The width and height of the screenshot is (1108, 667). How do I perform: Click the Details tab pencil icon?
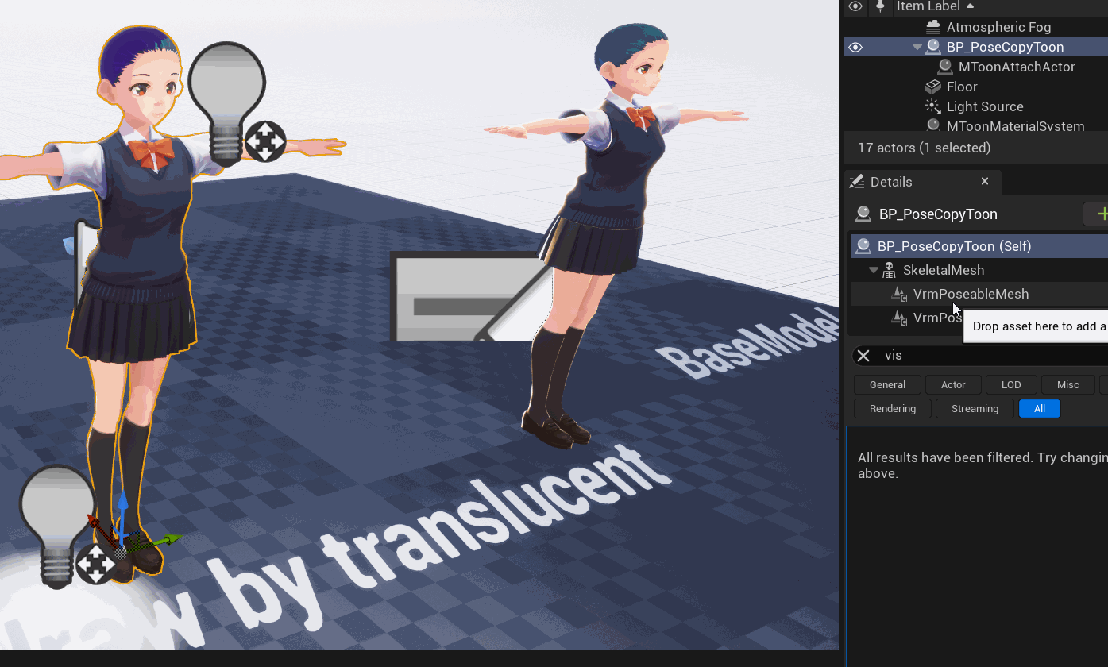tap(856, 182)
